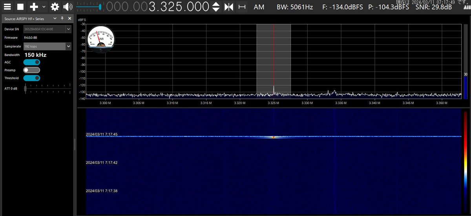Add a new slice with the plus icon
This screenshot has height=216, width=471.
[x=34, y=7]
